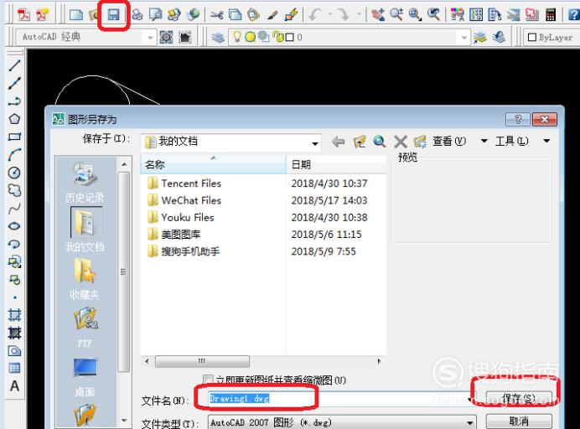Click the Zoom Previous icon
The width and height of the screenshot is (580, 429).
(x=433, y=15)
